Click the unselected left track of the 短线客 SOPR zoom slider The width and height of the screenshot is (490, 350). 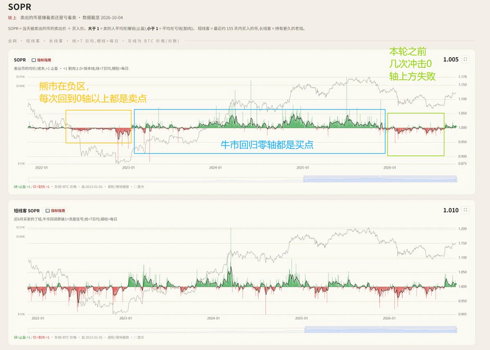[166, 330]
